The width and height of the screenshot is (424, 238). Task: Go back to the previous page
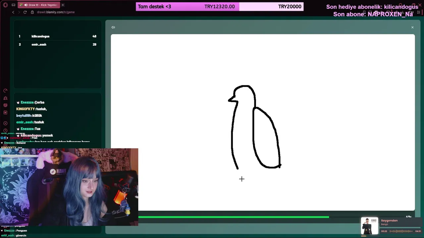click(x=13, y=12)
